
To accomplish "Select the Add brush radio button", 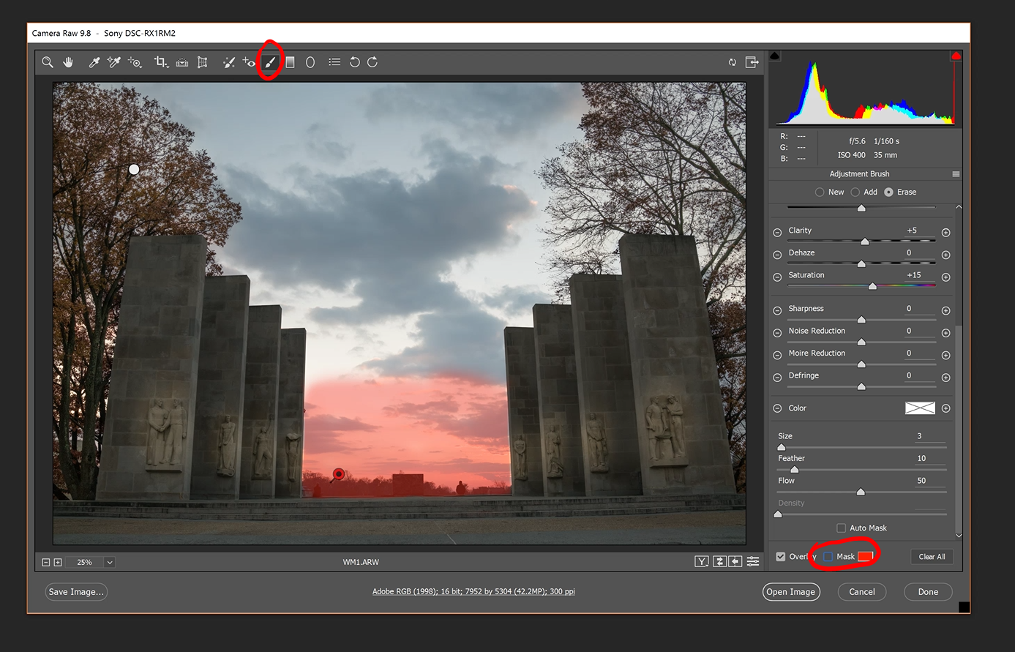I will pos(855,192).
